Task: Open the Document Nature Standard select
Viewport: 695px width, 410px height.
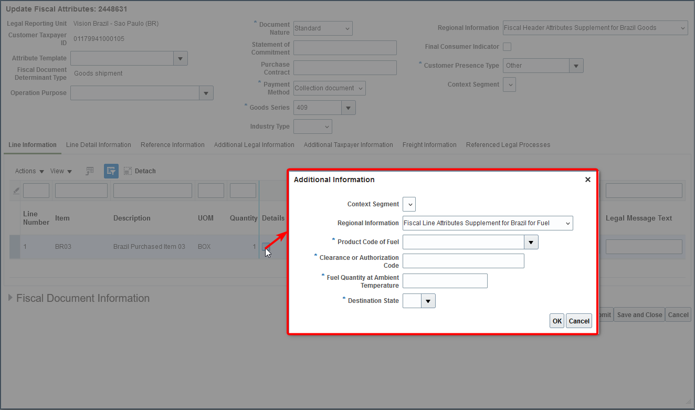Action: (323, 28)
